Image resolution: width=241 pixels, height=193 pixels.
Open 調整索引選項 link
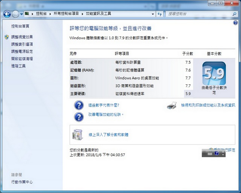pos(22,44)
